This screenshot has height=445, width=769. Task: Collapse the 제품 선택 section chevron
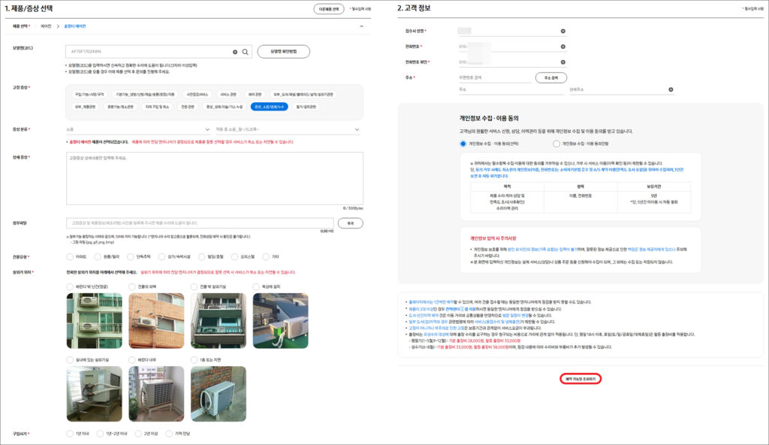pyautogui.click(x=361, y=26)
